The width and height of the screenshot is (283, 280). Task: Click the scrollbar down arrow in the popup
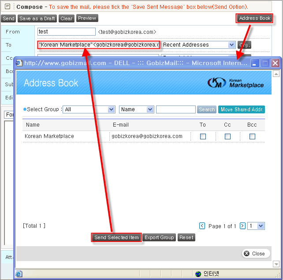[276, 264]
